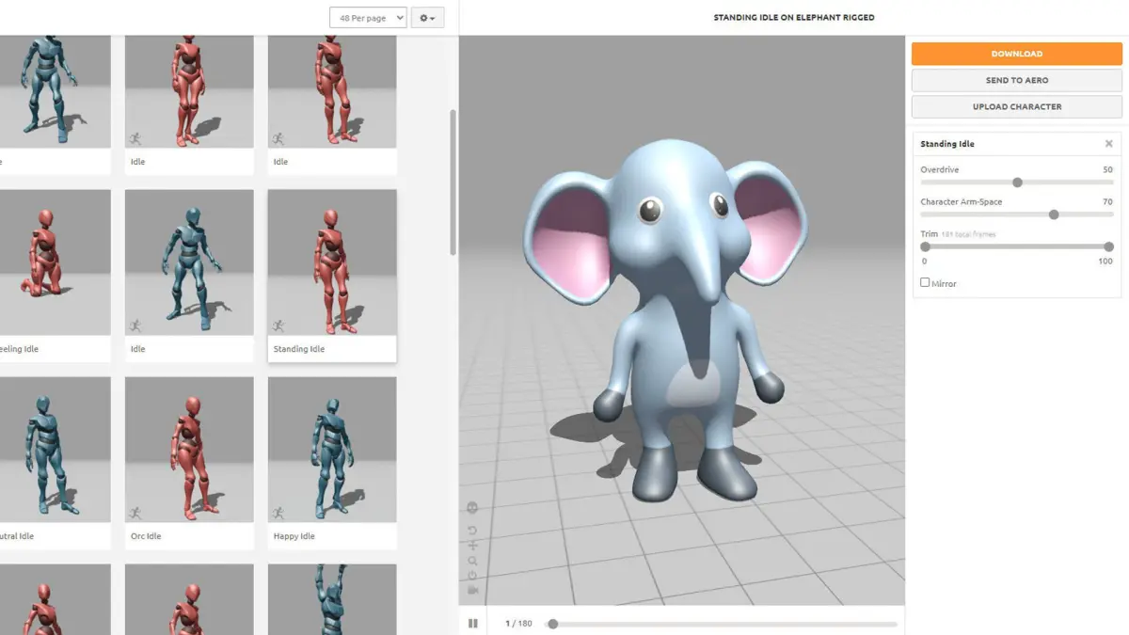Click the reset camera power icon

pos(472,576)
